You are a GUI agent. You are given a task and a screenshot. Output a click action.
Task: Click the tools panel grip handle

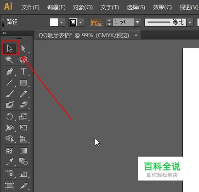(x=17, y=38)
